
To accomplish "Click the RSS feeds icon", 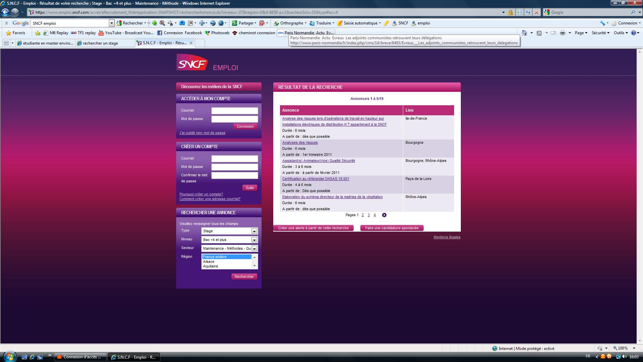I will click(x=539, y=33).
